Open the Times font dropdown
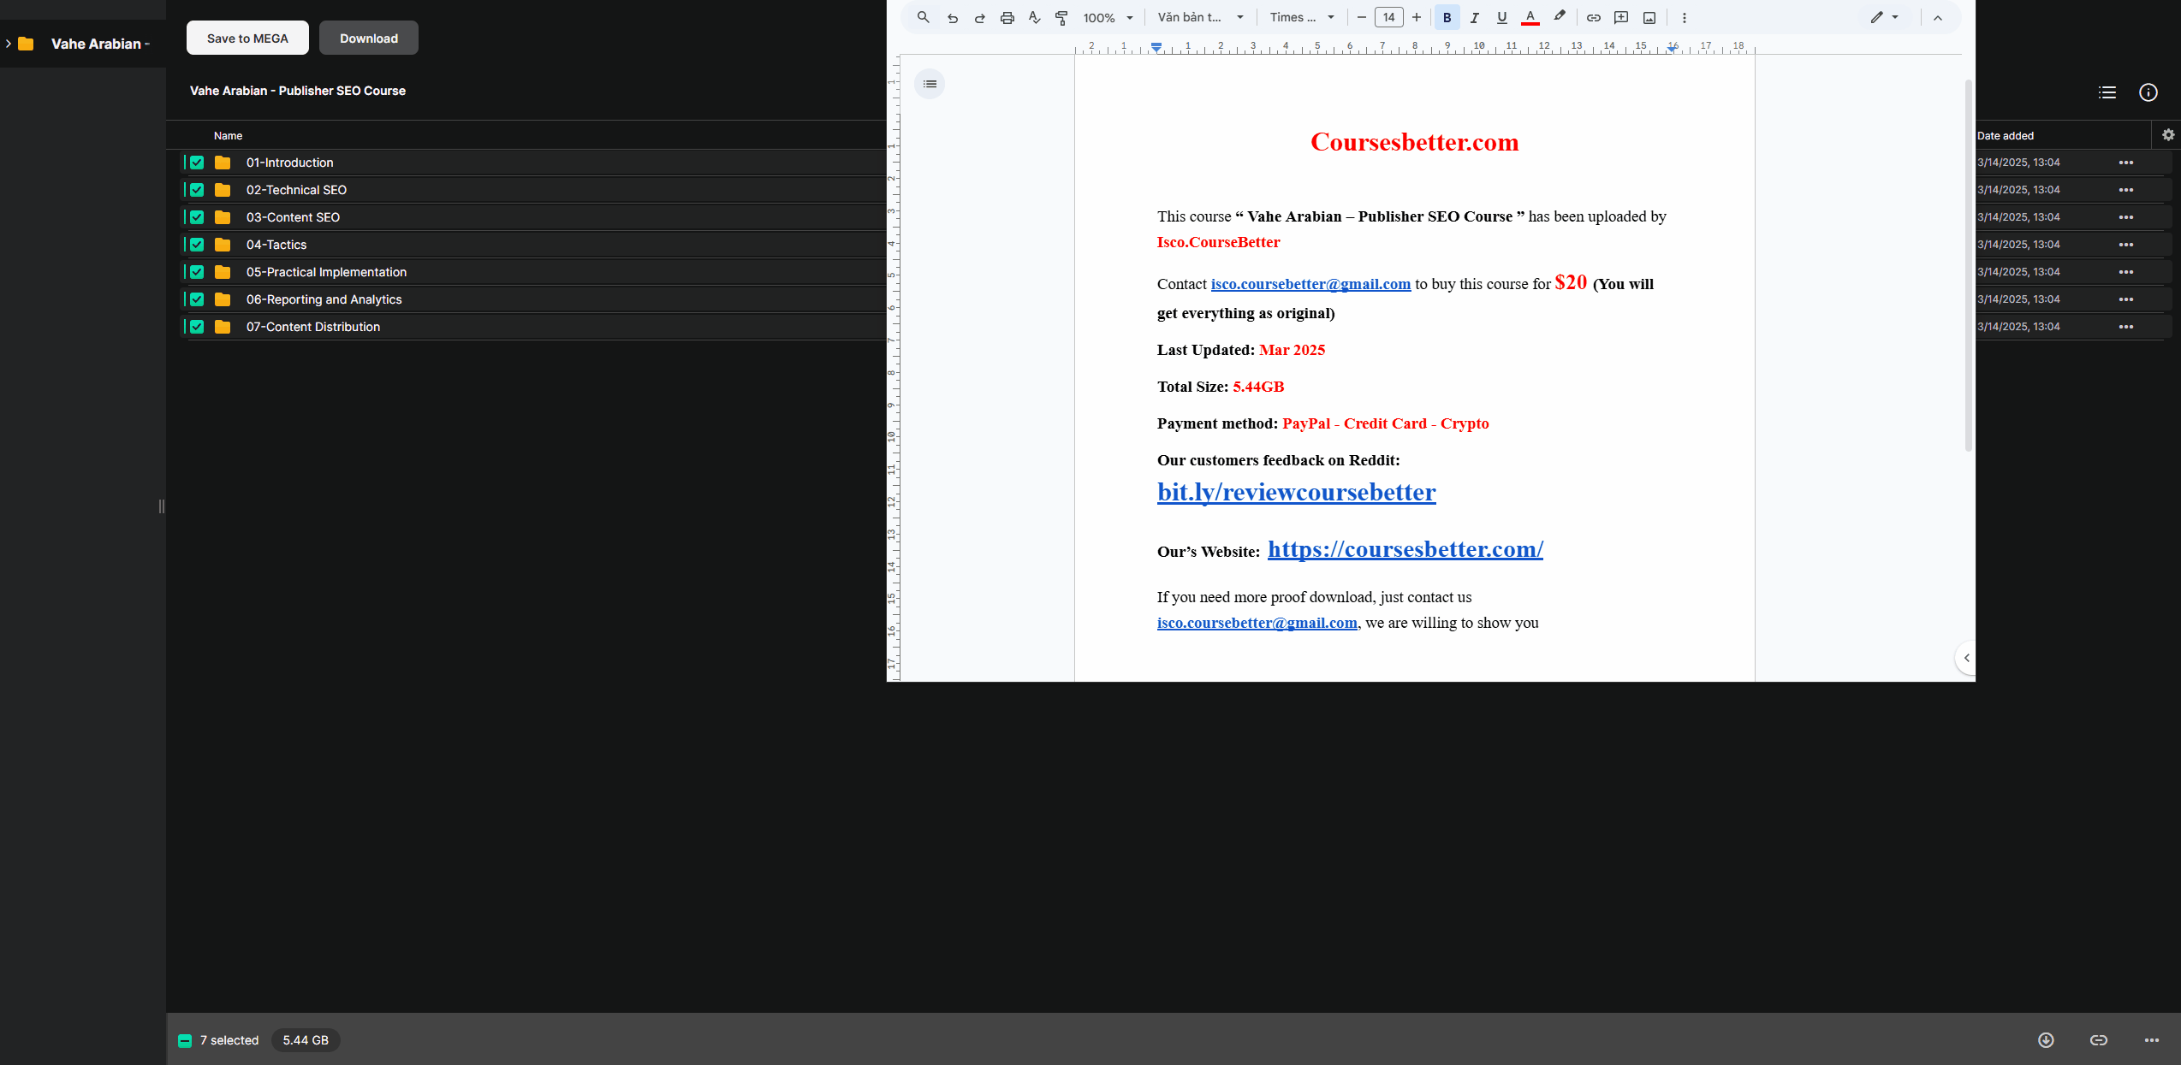Viewport: 2181px width, 1065px height. [1301, 18]
